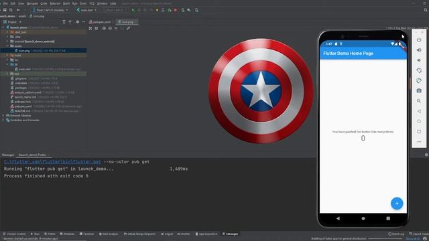Image resolution: width=429 pixels, height=241 pixels.
Task: Select pubspec.lock in project tree
Action: pyautogui.click(x=23, y=102)
